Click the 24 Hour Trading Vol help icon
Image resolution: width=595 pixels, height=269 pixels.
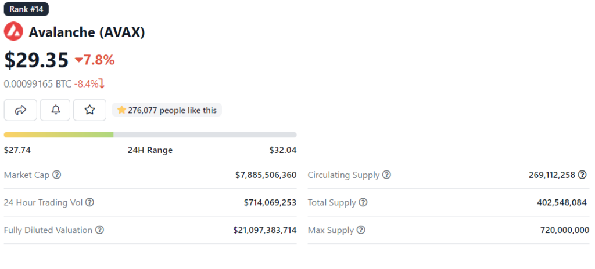(89, 202)
